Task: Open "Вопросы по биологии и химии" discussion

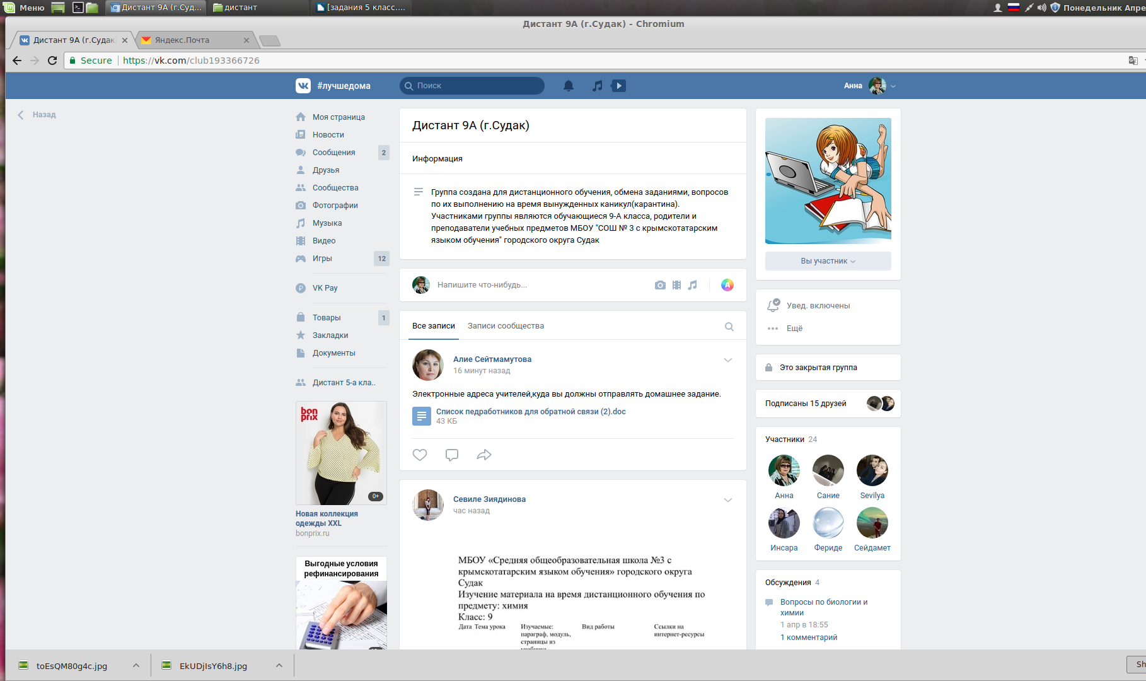Action: (823, 607)
